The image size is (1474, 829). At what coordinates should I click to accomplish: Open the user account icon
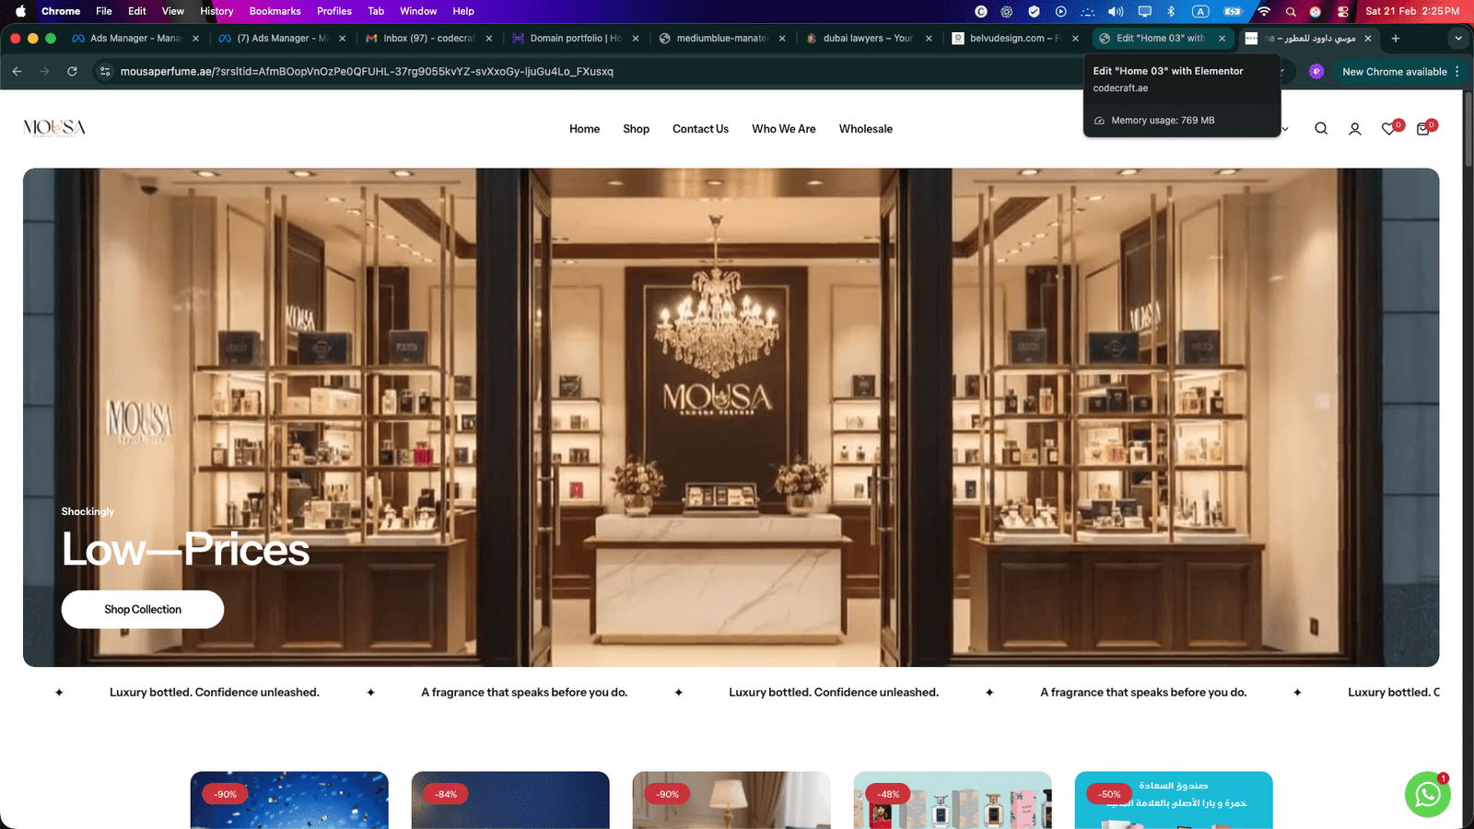tap(1354, 129)
